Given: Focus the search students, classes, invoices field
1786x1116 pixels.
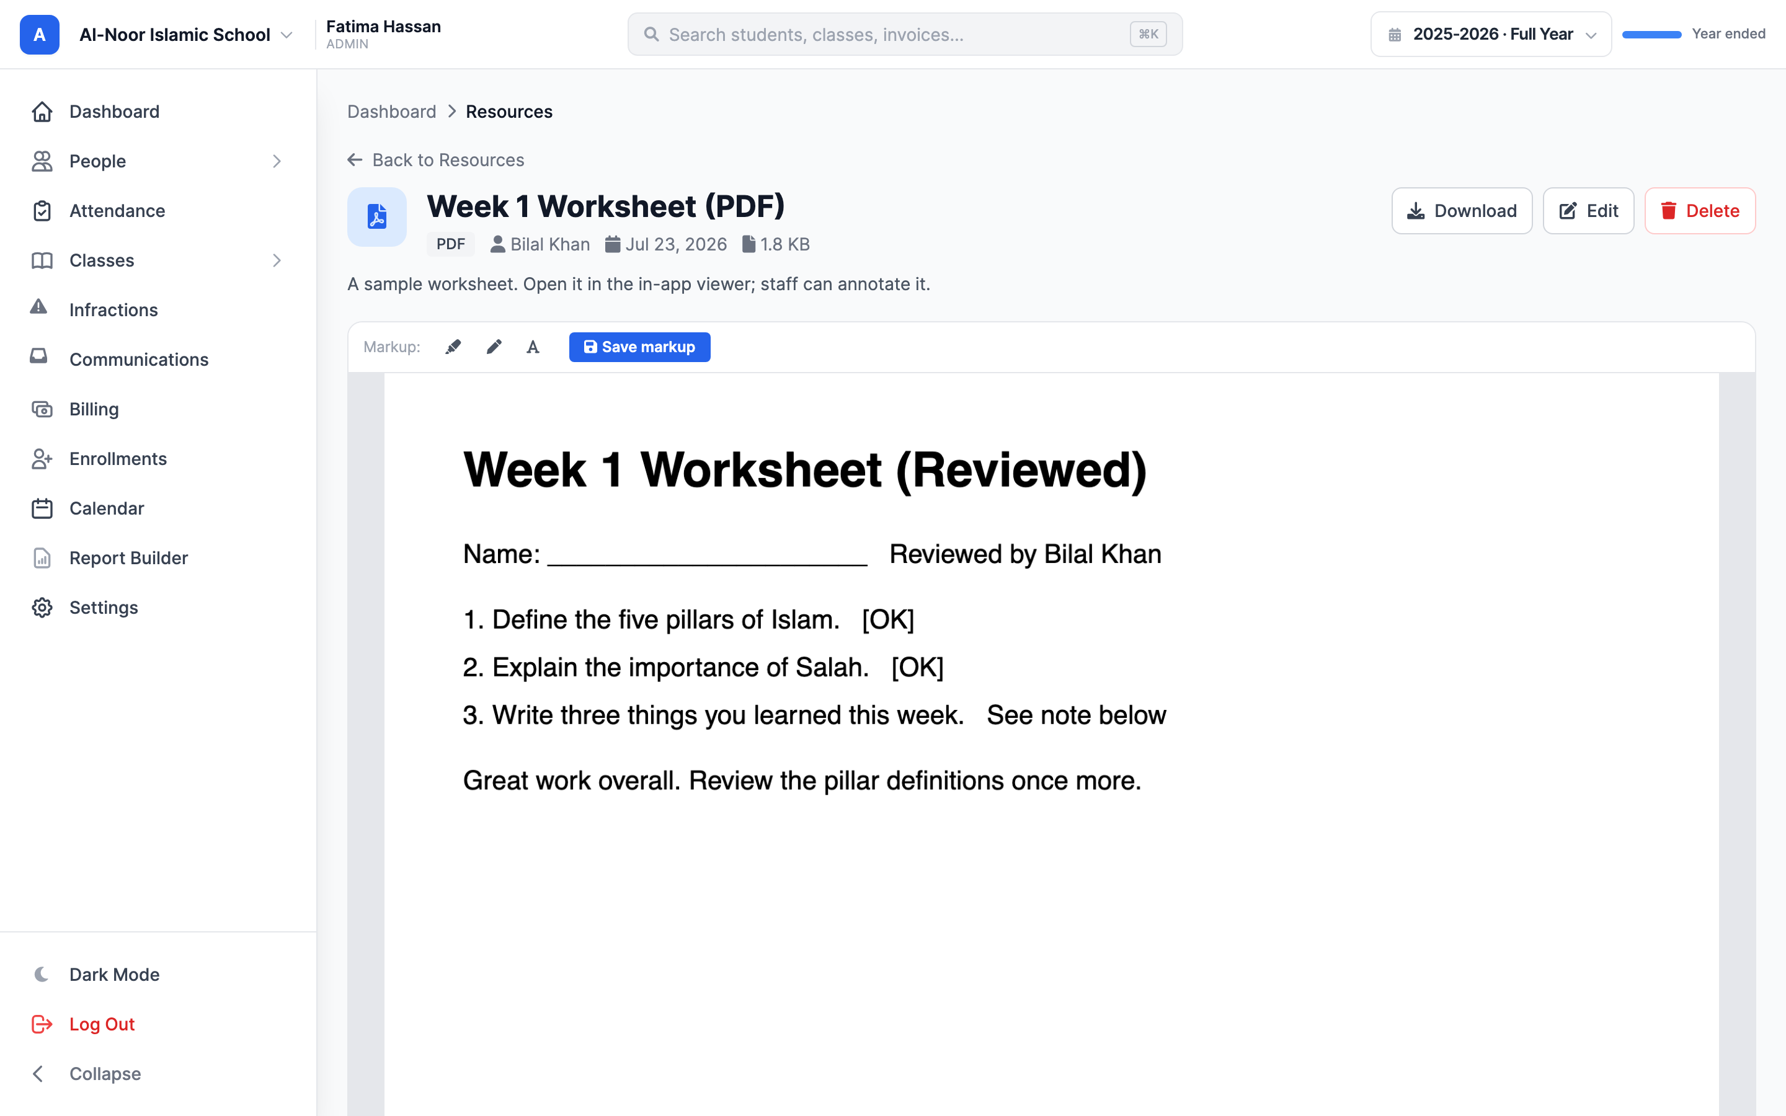Looking at the screenshot, I should pyautogui.click(x=905, y=35).
